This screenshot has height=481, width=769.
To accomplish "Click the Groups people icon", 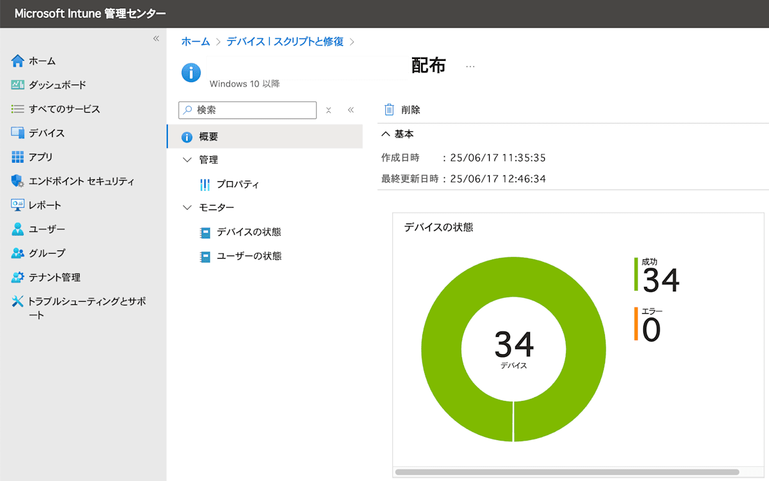I will click(17, 253).
